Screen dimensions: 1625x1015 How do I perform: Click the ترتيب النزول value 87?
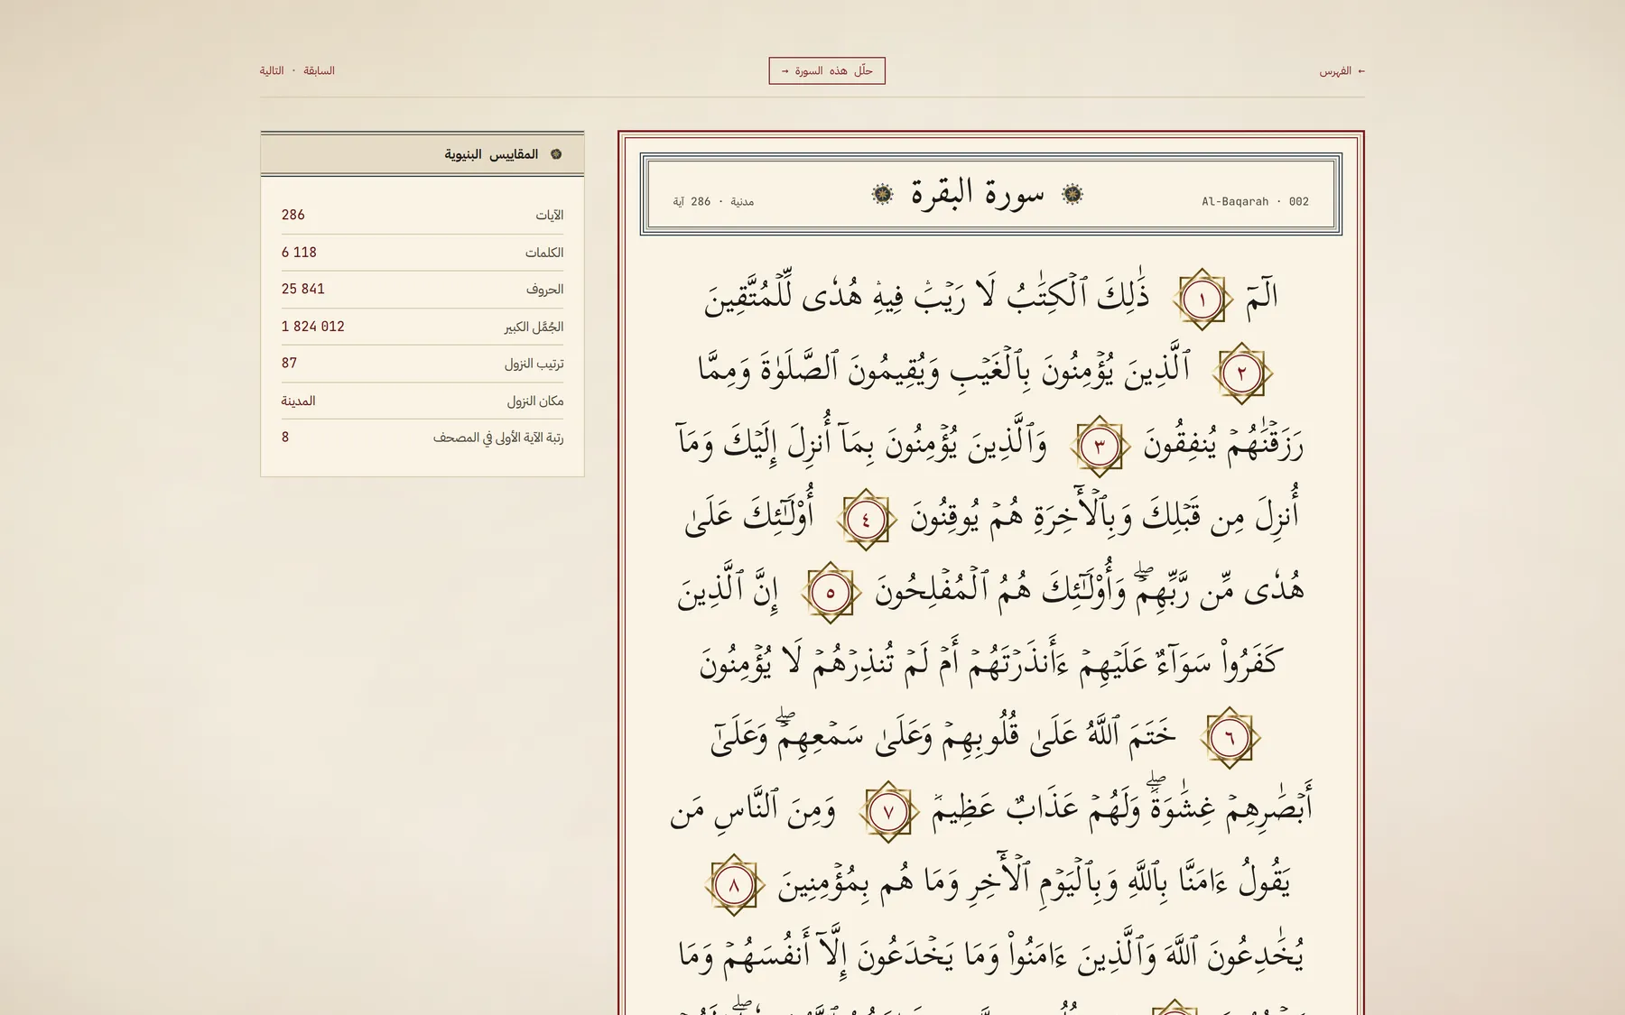pyautogui.click(x=289, y=363)
